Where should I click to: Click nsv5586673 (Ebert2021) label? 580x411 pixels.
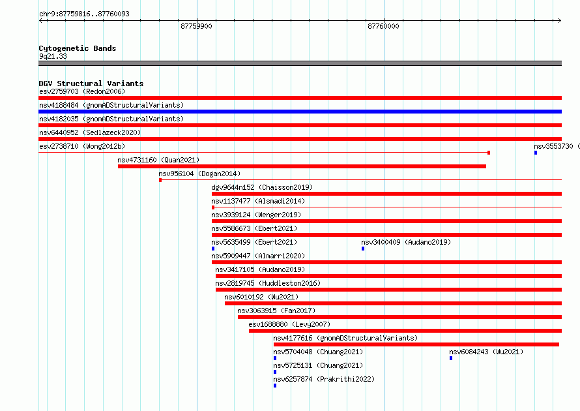(x=254, y=228)
